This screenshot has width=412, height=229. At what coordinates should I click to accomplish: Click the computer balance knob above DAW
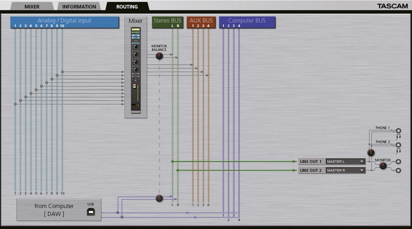pos(159,198)
